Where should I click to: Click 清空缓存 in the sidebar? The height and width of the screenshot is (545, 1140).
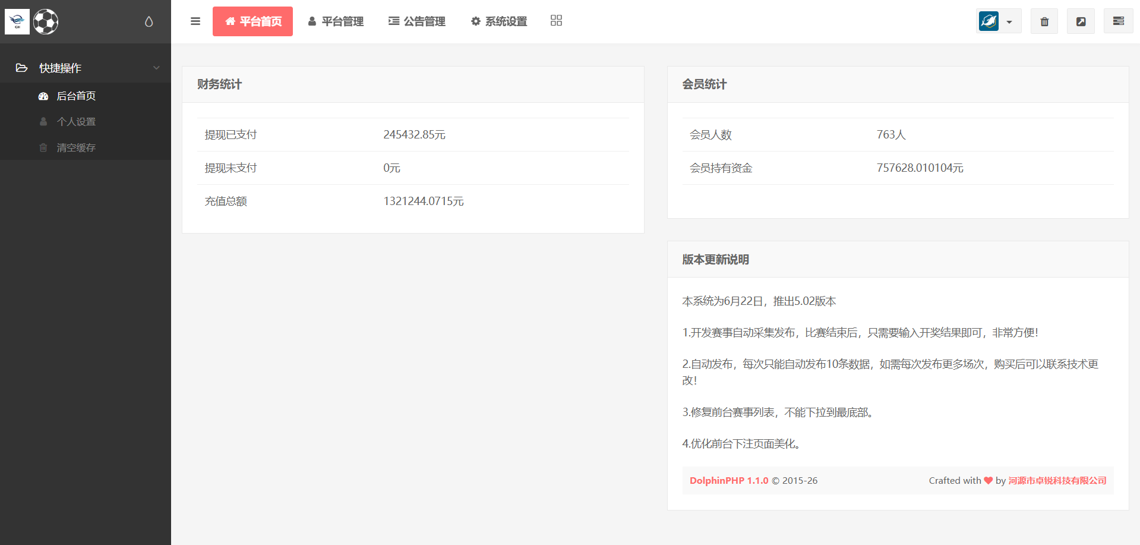[x=76, y=148]
